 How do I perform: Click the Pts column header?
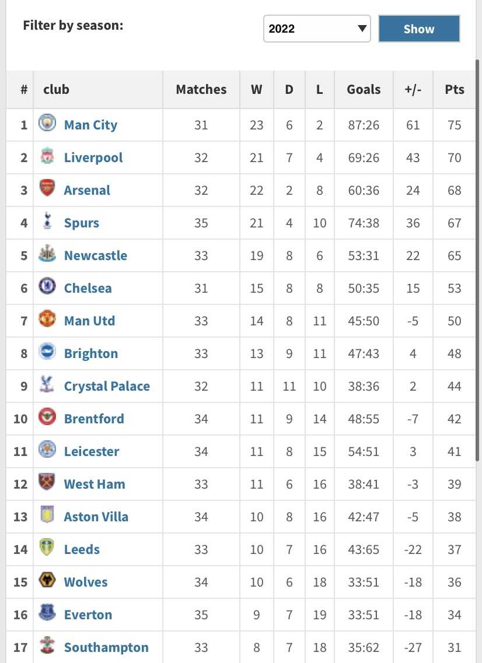[x=455, y=90]
